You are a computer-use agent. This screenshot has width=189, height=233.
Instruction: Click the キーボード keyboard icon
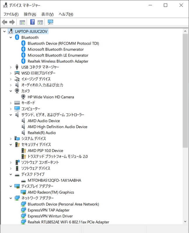coord(17,103)
